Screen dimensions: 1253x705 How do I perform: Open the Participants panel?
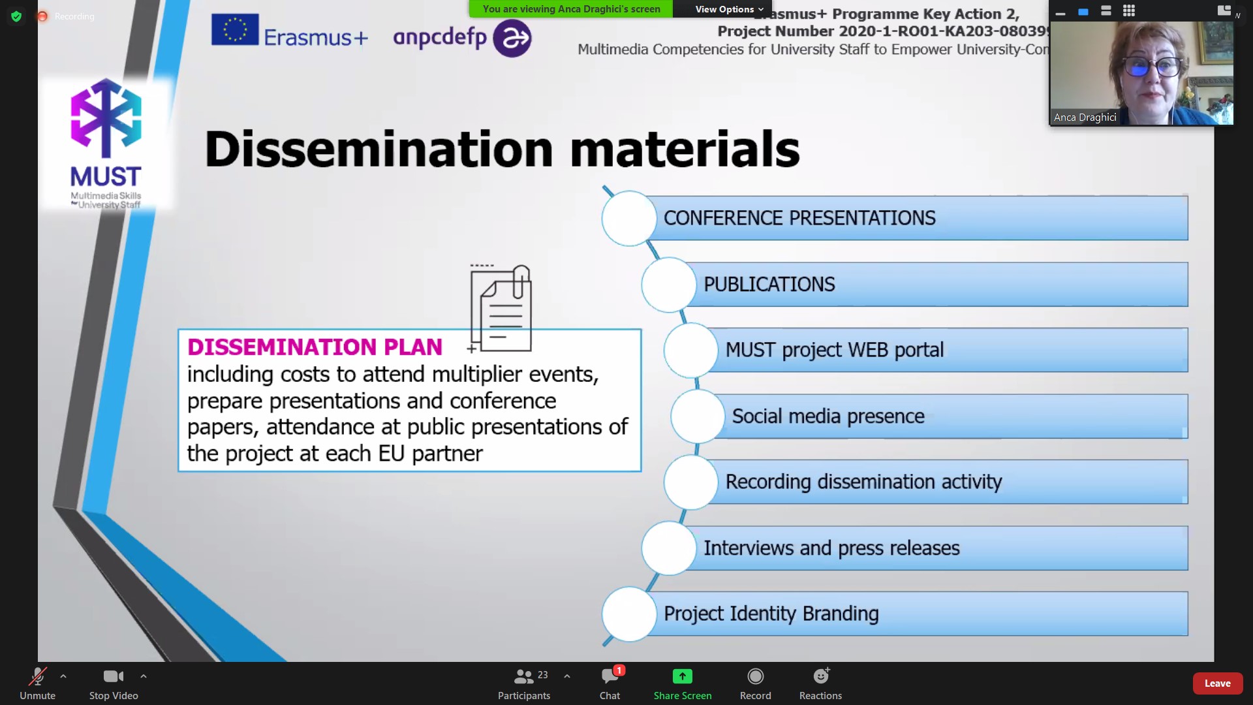(x=523, y=683)
